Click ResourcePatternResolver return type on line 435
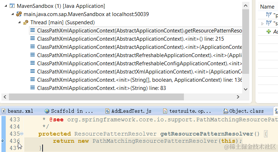 click(x=116, y=134)
